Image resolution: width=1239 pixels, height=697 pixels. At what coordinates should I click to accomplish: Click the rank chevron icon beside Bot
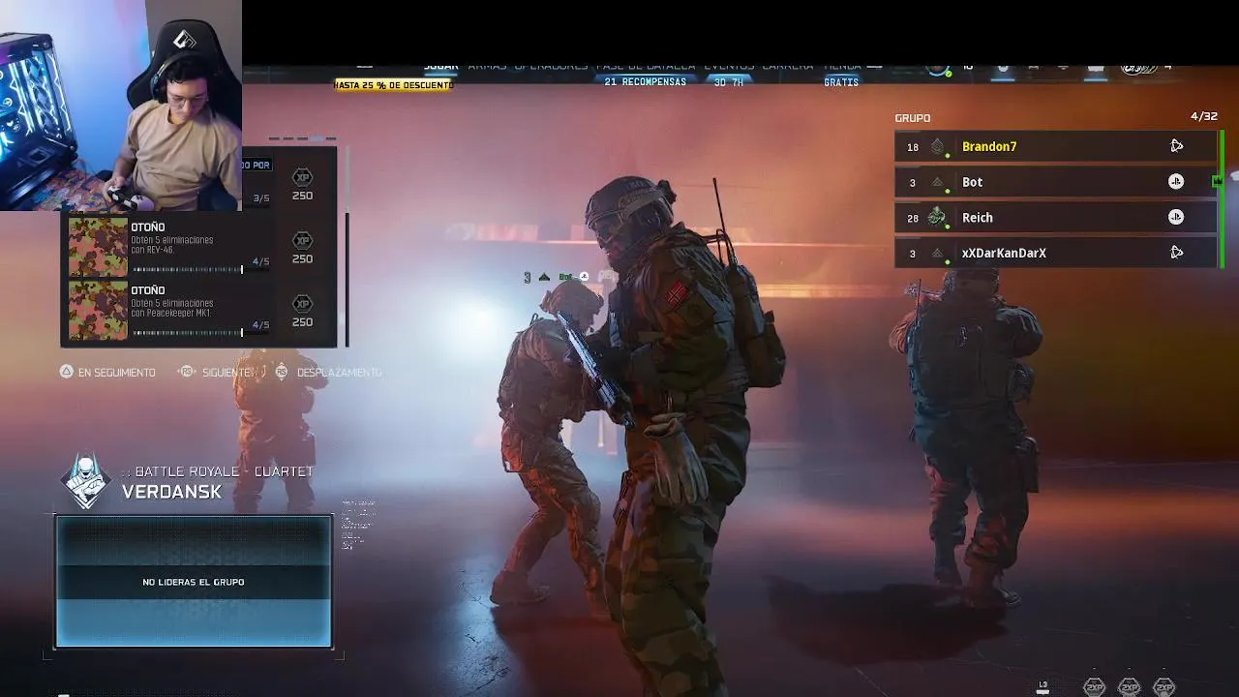pos(937,182)
